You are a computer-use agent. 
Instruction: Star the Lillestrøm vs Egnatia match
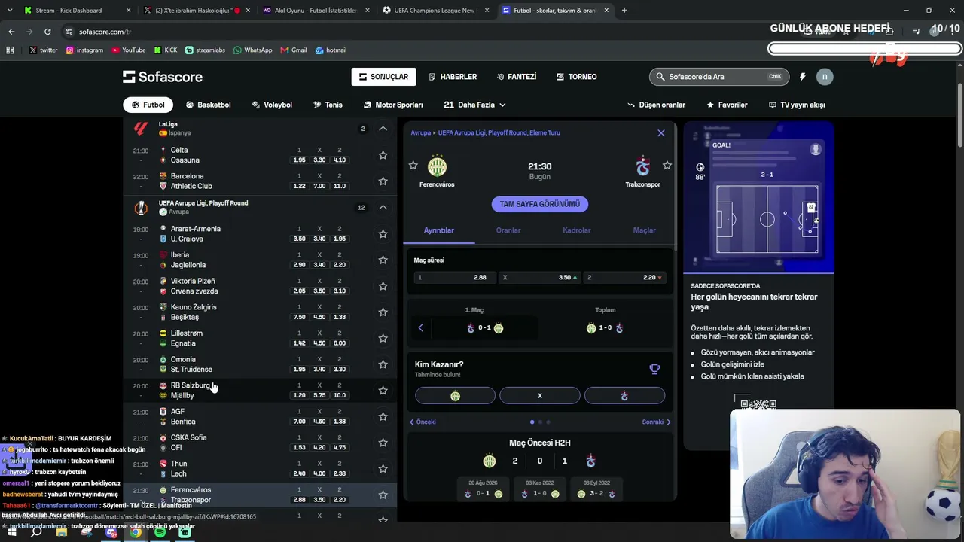[383, 338]
